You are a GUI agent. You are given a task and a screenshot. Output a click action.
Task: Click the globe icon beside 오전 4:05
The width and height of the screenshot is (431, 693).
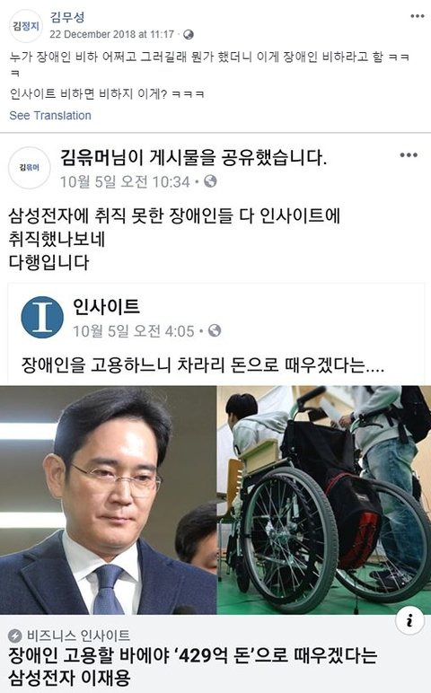(x=215, y=330)
